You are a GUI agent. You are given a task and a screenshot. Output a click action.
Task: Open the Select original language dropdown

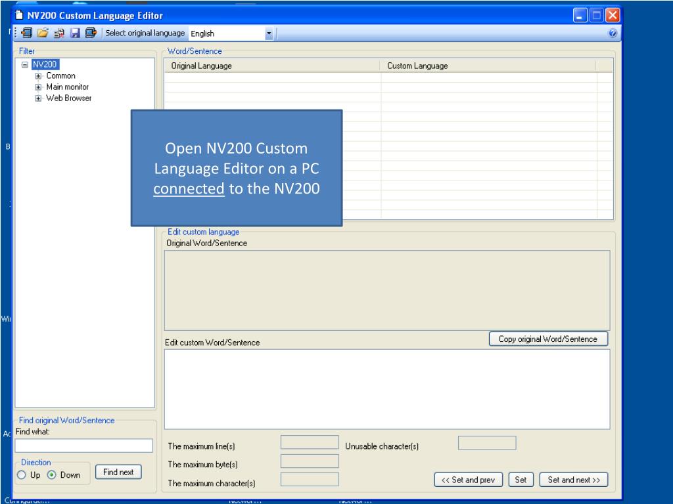coord(269,33)
